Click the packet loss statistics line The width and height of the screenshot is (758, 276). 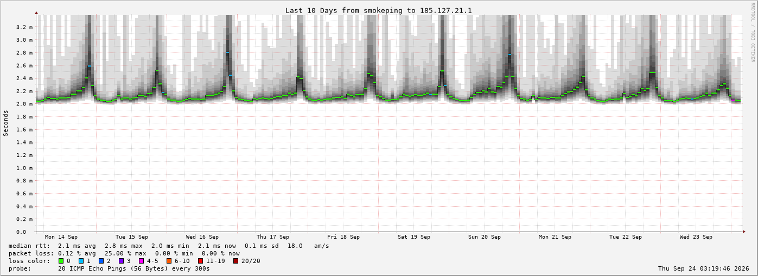point(124,253)
